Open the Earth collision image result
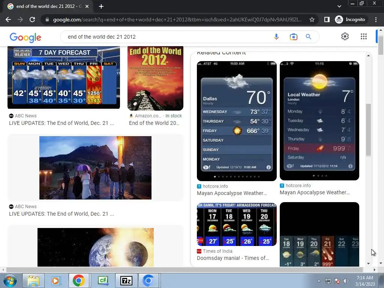 96,247
